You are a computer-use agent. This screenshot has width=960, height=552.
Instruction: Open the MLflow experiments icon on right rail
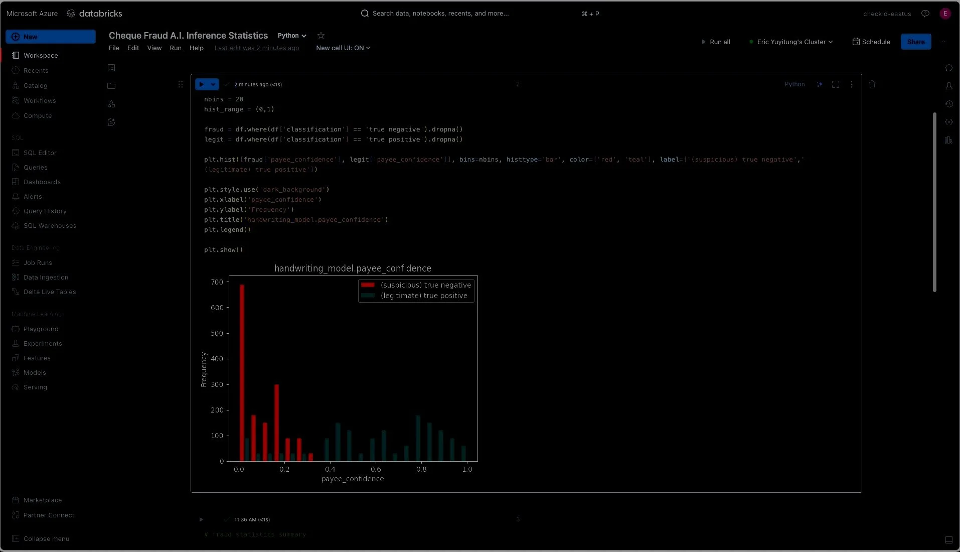949,86
